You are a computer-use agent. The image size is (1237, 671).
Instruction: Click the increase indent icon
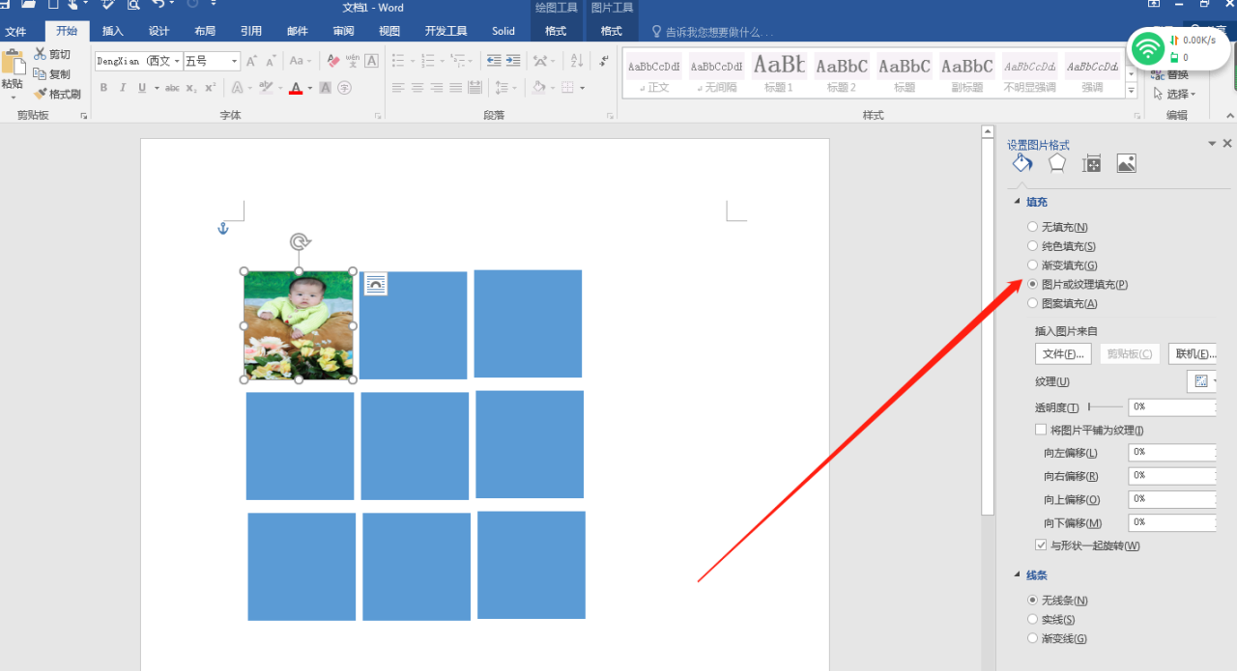pyautogui.click(x=513, y=61)
